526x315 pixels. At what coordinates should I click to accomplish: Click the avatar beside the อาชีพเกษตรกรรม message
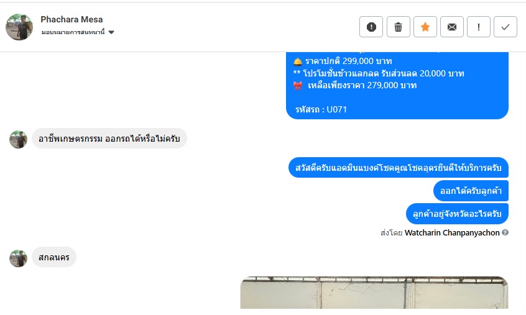coord(18,139)
